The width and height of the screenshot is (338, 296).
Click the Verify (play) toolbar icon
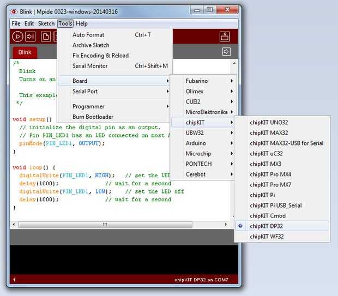coord(17,37)
